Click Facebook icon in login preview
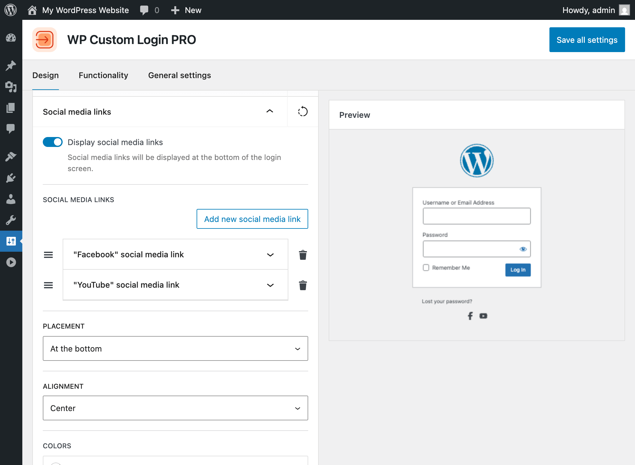This screenshot has width=635, height=465. 470,316
